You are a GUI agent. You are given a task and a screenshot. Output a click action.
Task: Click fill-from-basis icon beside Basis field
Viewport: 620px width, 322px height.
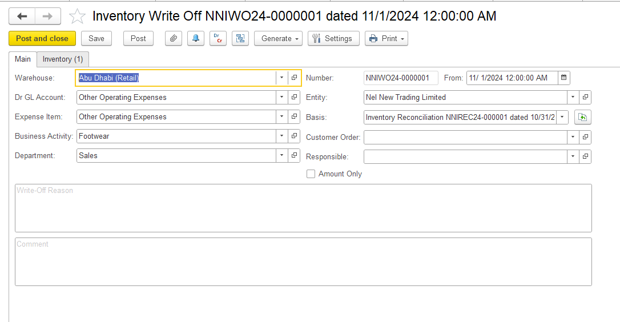point(582,117)
